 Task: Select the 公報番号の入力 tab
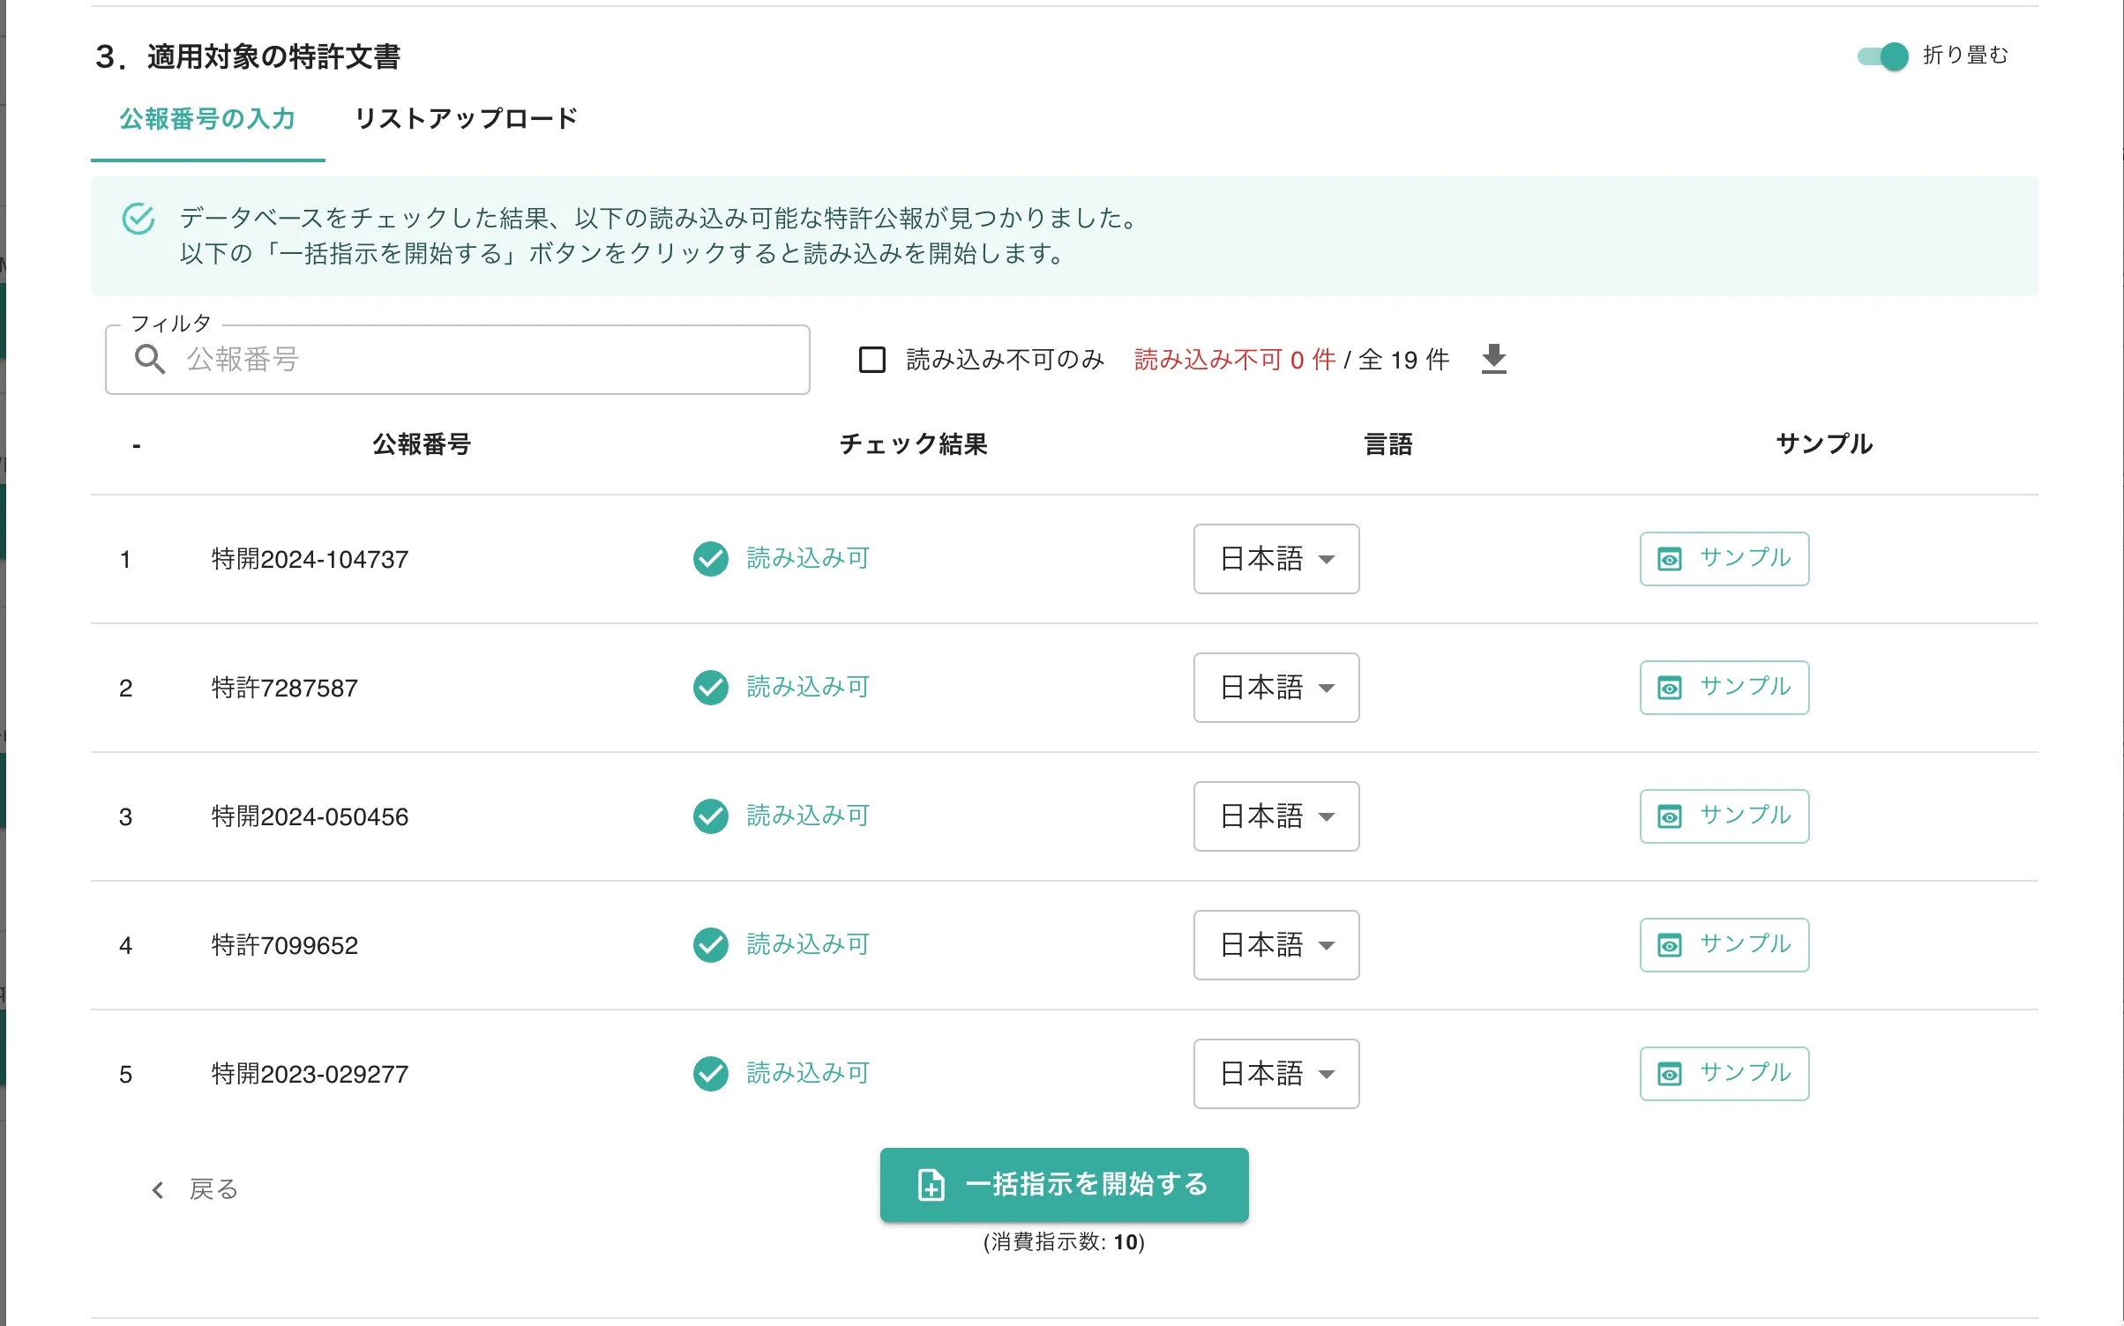pos(207,118)
